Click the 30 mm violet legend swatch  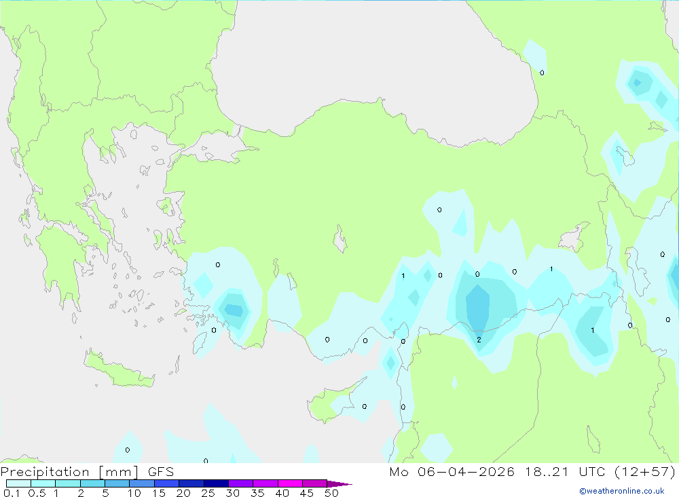[241, 483]
